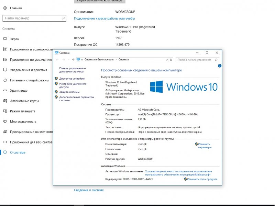Select version value 1607
Screen dimensions: 275x206
pyautogui.click(x=118, y=38)
